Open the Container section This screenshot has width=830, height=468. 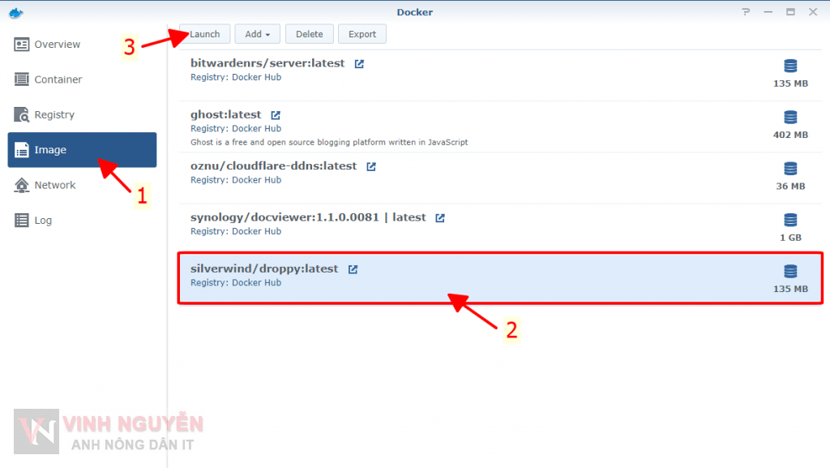(58, 79)
